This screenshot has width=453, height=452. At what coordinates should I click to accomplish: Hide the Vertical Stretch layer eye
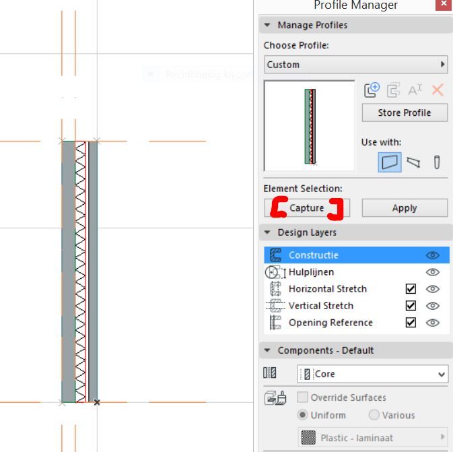point(433,306)
